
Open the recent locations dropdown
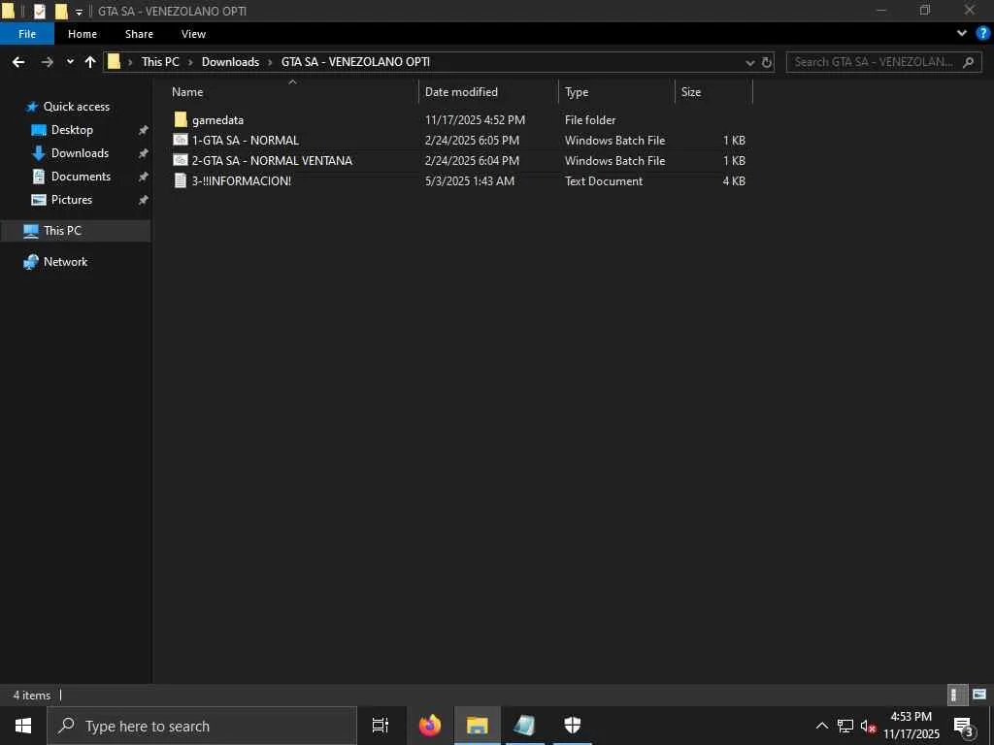[70, 62]
